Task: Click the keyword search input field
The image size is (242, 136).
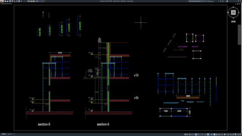Action: pos(197,1)
